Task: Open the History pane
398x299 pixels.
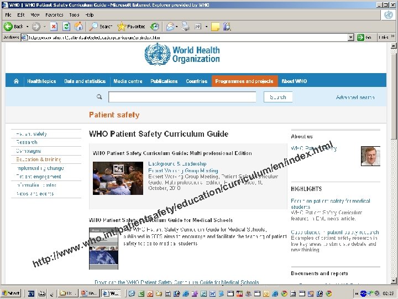Action: [x=155, y=27]
